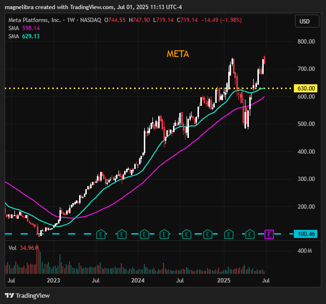
Task: Click the header text 'magnelibra created with TradingView.com'
Action: coord(59,7)
